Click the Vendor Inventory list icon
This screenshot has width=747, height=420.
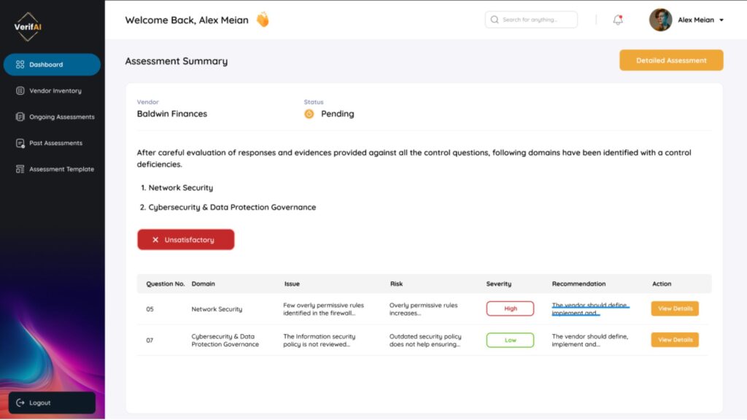tap(20, 91)
